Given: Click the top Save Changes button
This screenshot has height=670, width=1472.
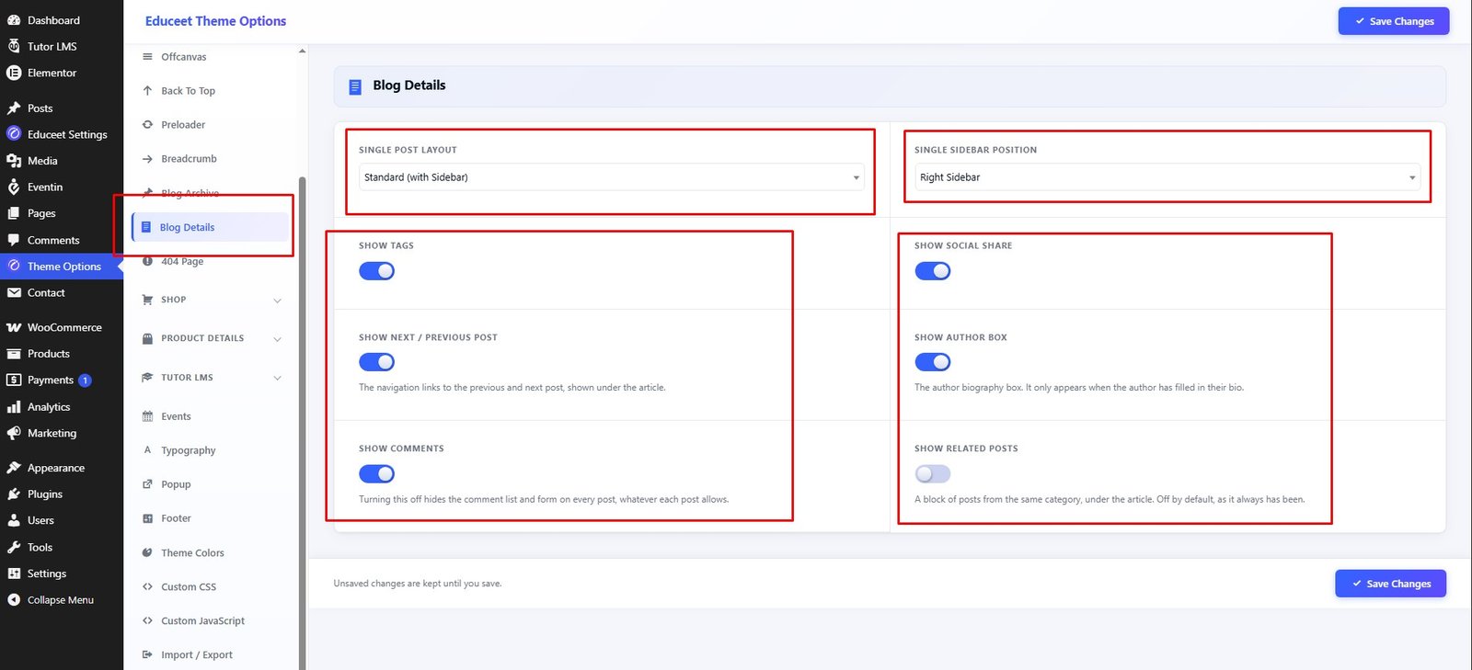Looking at the screenshot, I should (x=1393, y=21).
